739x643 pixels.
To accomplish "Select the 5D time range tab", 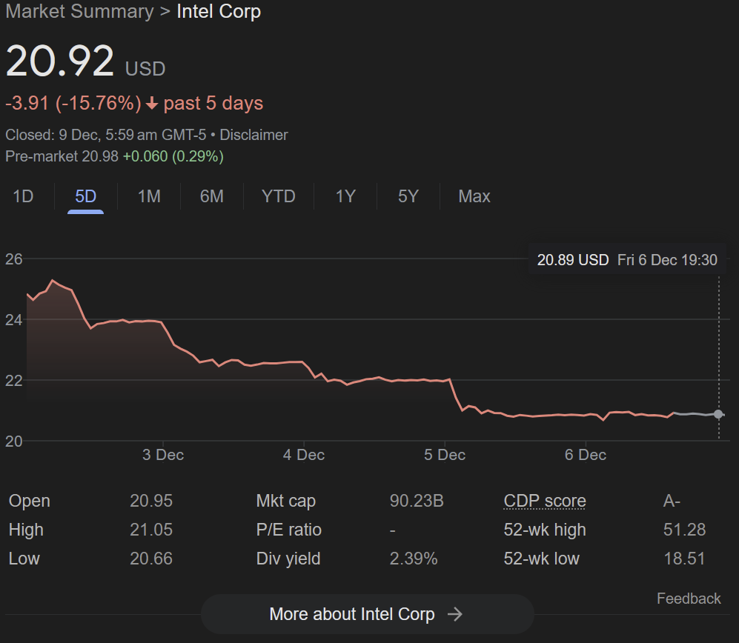I will pyautogui.click(x=86, y=196).
